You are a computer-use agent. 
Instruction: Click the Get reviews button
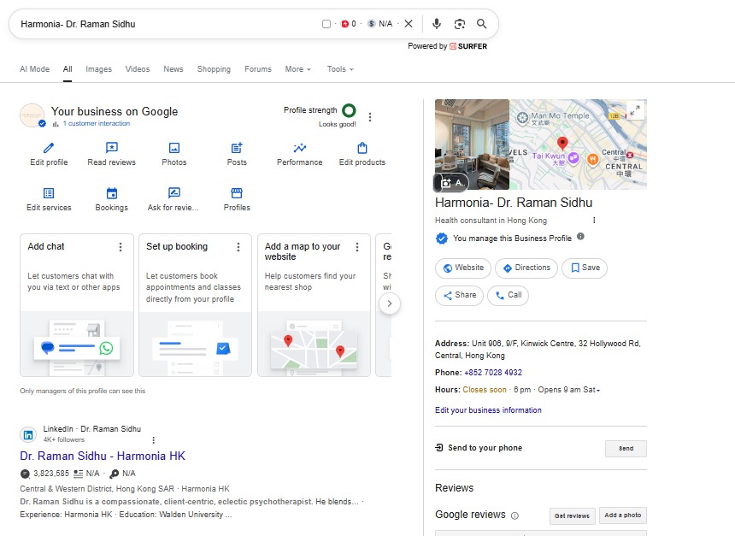point(573,515)
